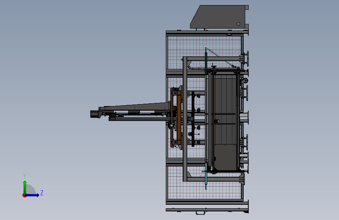
Task: Click the red X axis ball at triad origin
Action: 24,195
